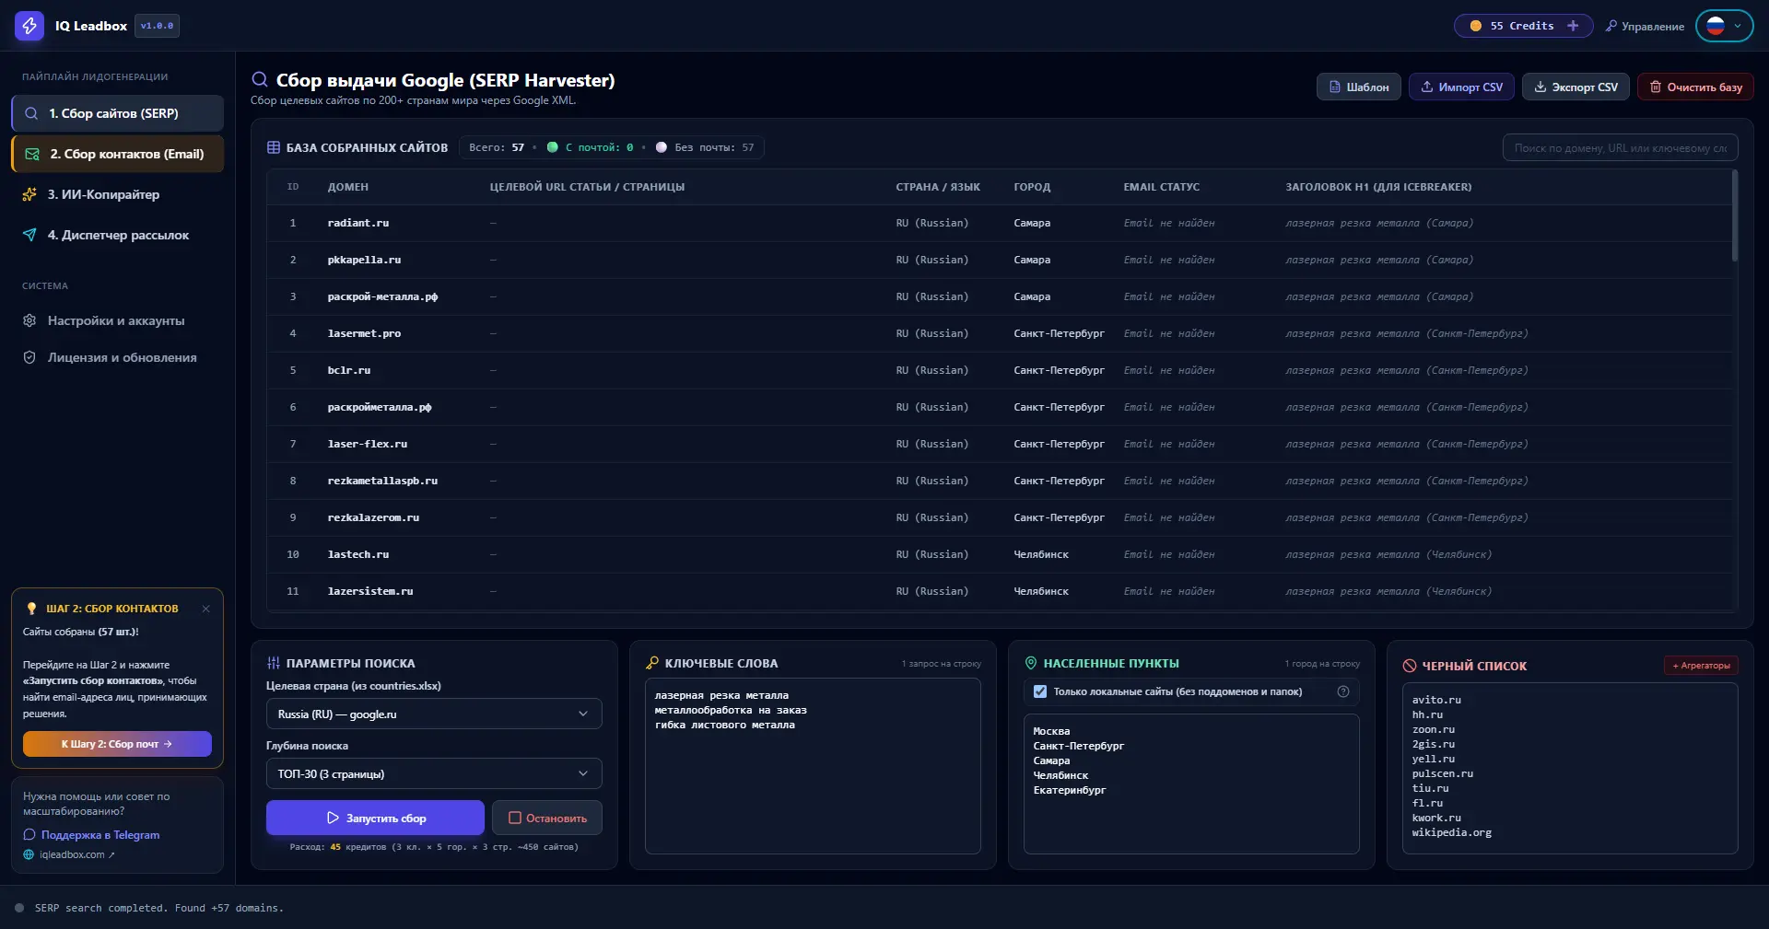Viewport: 1769px width, 929px height.
Task: Click the gold coin icon in Credits badge
Action: pyautogui.click(x=1476, y=26)
